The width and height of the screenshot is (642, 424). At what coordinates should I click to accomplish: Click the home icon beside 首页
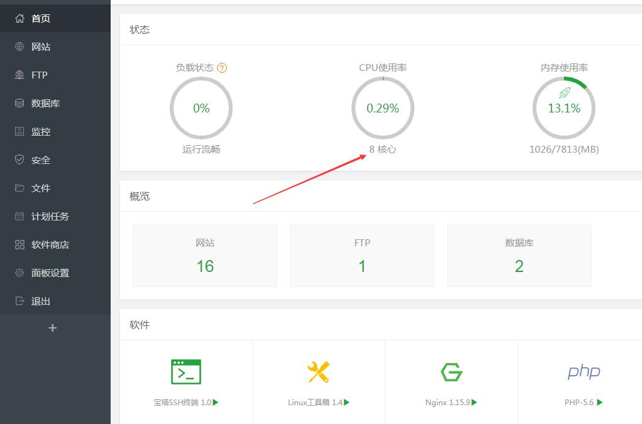click(x=19, y=19)
